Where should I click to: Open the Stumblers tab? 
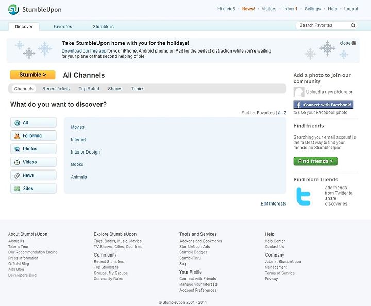pyautogui.click(x=103, y=26)
